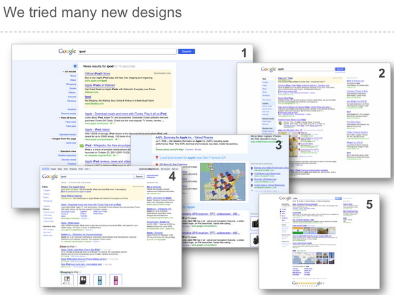Click blue iPod nano thumbnail in design 4

(x=100, y=281)
